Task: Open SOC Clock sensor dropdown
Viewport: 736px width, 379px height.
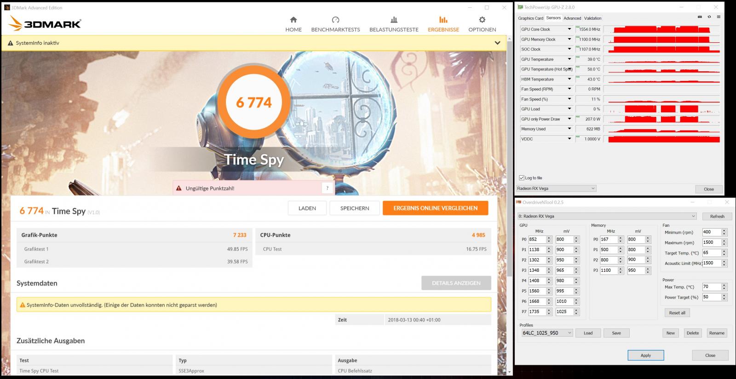Action: point(569,49)
